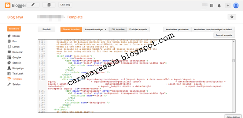Click line number 1140 in the gutter
Screen dimensions: 243x118
point(42,79)
